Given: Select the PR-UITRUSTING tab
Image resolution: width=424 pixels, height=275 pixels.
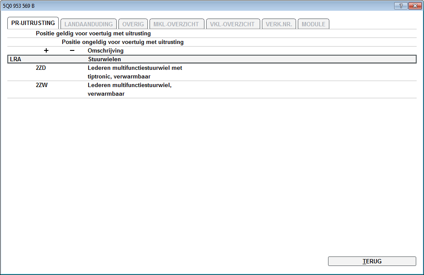Looking at the screenshot, I should pos(33,23).
